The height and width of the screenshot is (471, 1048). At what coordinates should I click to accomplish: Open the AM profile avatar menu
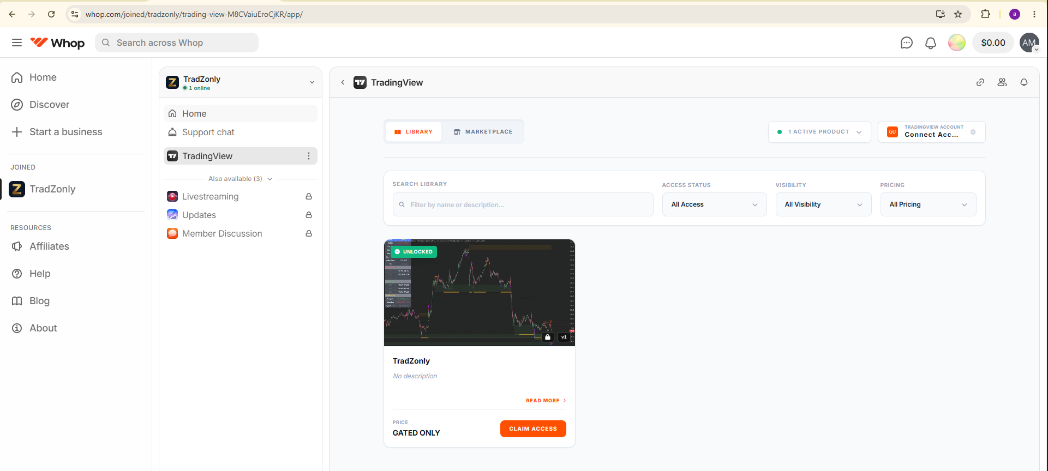pyautogui.click(x=1029, y=43)
